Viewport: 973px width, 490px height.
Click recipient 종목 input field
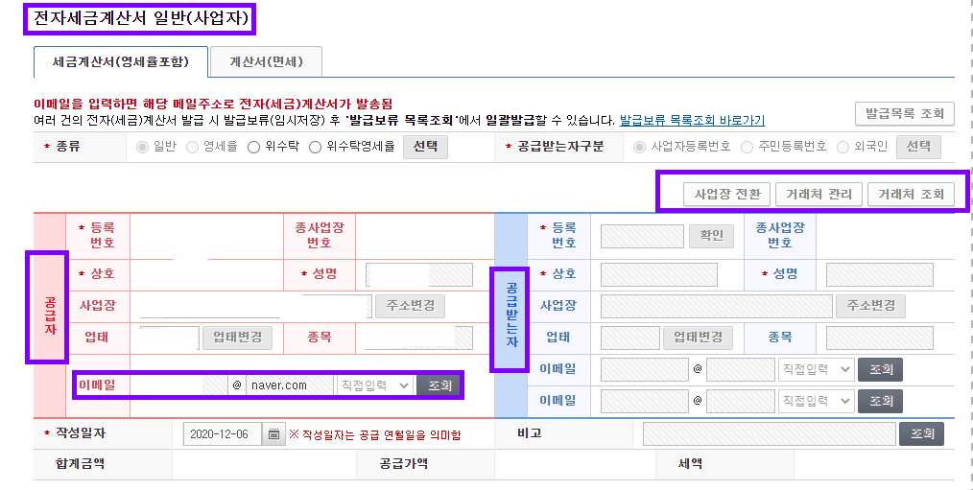(x=879, y=338)
